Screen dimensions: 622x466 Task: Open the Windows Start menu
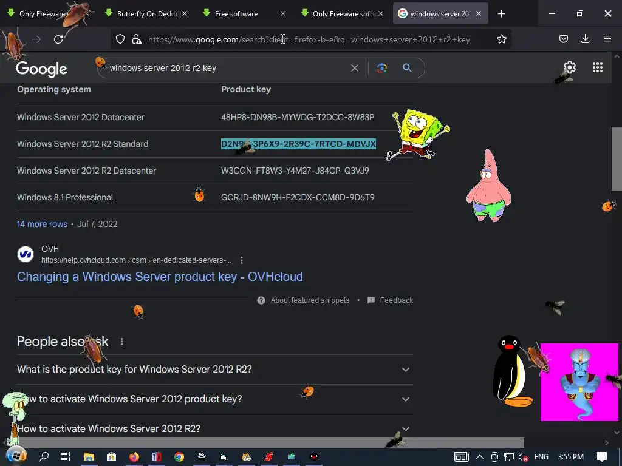[x=16, y=456]
